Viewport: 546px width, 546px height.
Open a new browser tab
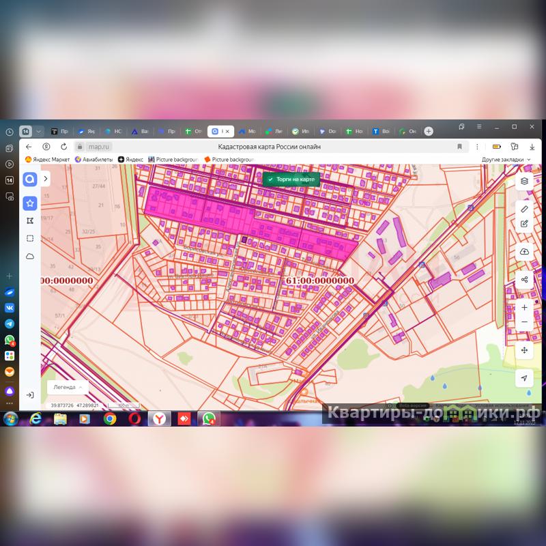point(429,131)
